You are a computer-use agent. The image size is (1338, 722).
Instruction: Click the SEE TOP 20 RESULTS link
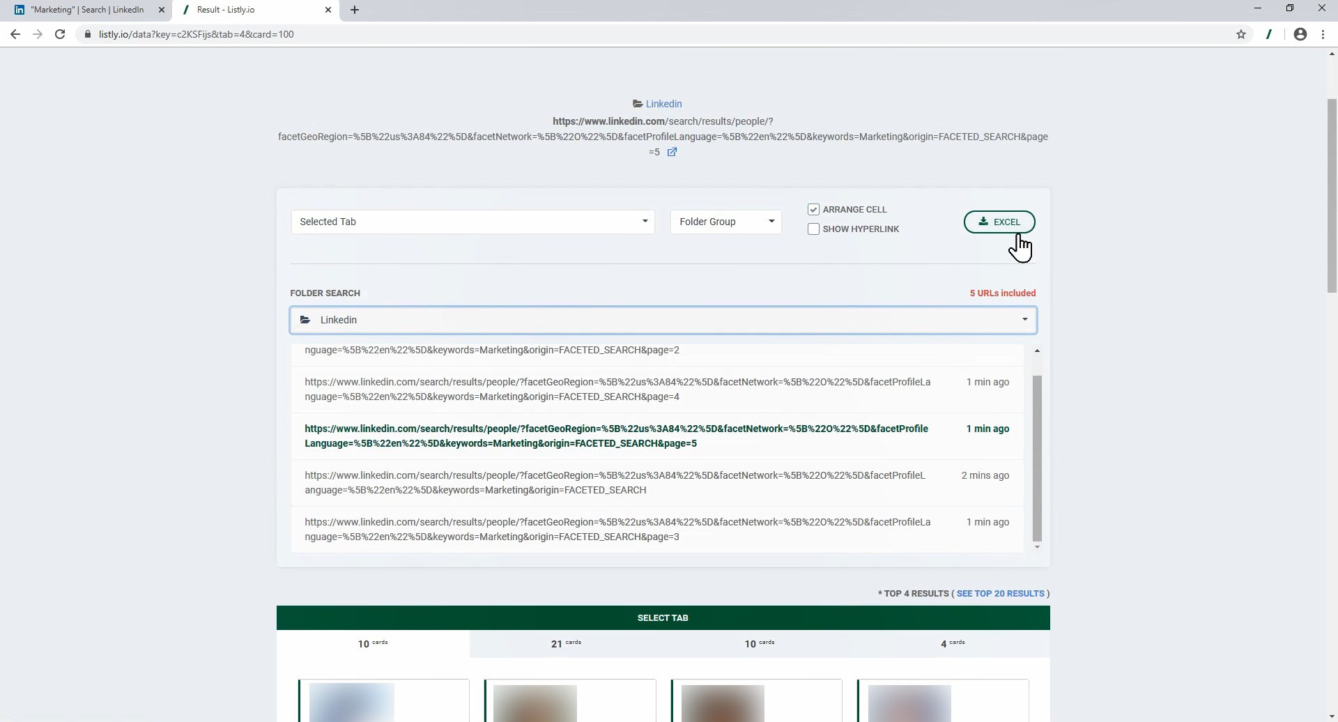[x=1000, y=594]
